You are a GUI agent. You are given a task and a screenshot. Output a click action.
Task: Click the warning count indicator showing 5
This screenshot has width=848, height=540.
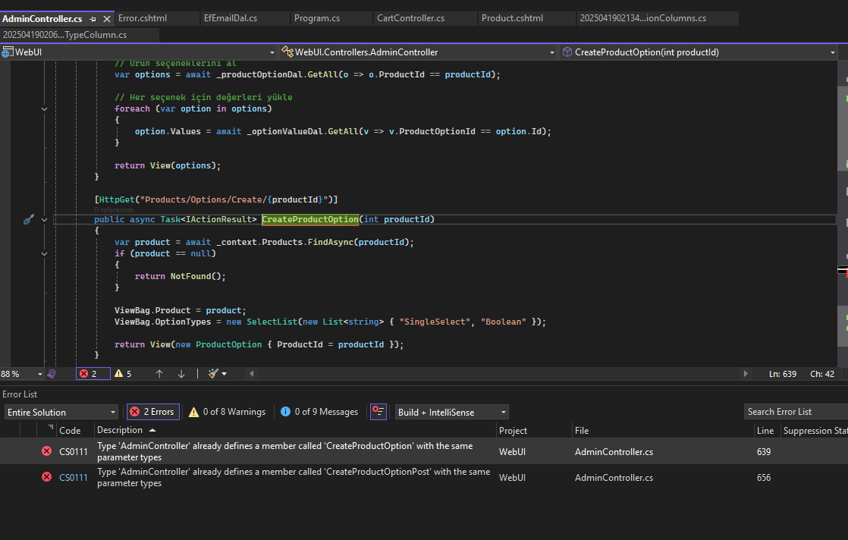(123, 374)
